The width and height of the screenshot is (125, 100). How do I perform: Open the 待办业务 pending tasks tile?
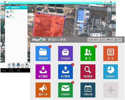(x=43, y=53)
